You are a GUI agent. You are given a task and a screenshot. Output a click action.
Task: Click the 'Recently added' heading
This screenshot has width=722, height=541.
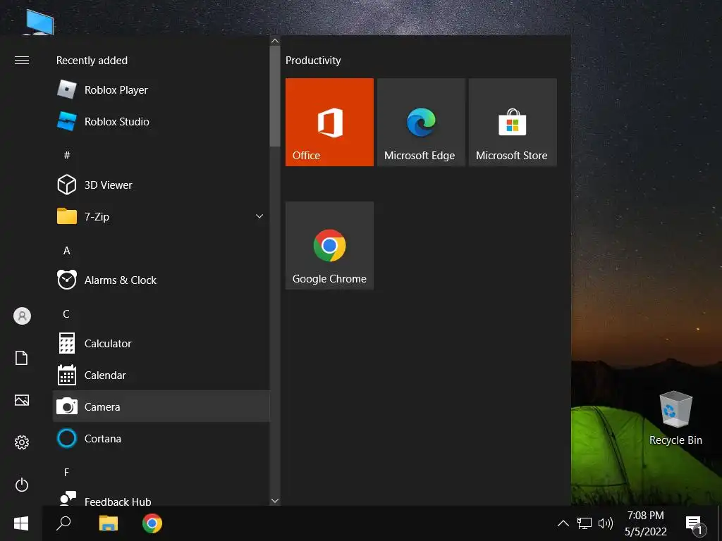[92, 61]
